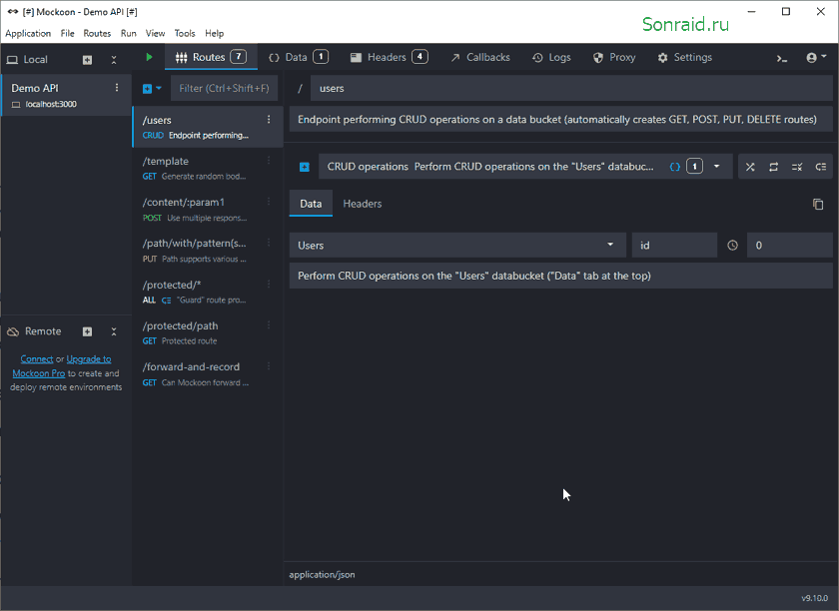Open the add route dropdown

click(152, 88)
